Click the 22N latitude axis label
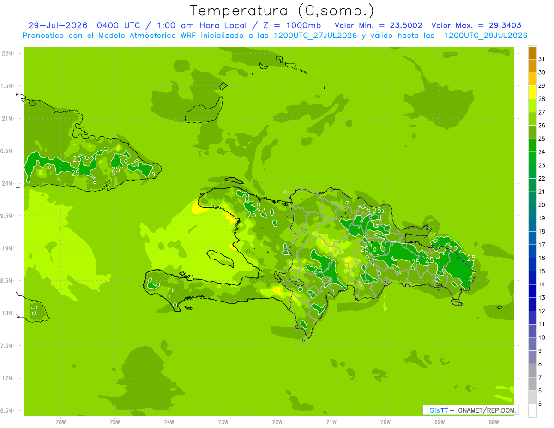 tap(7, 54)
